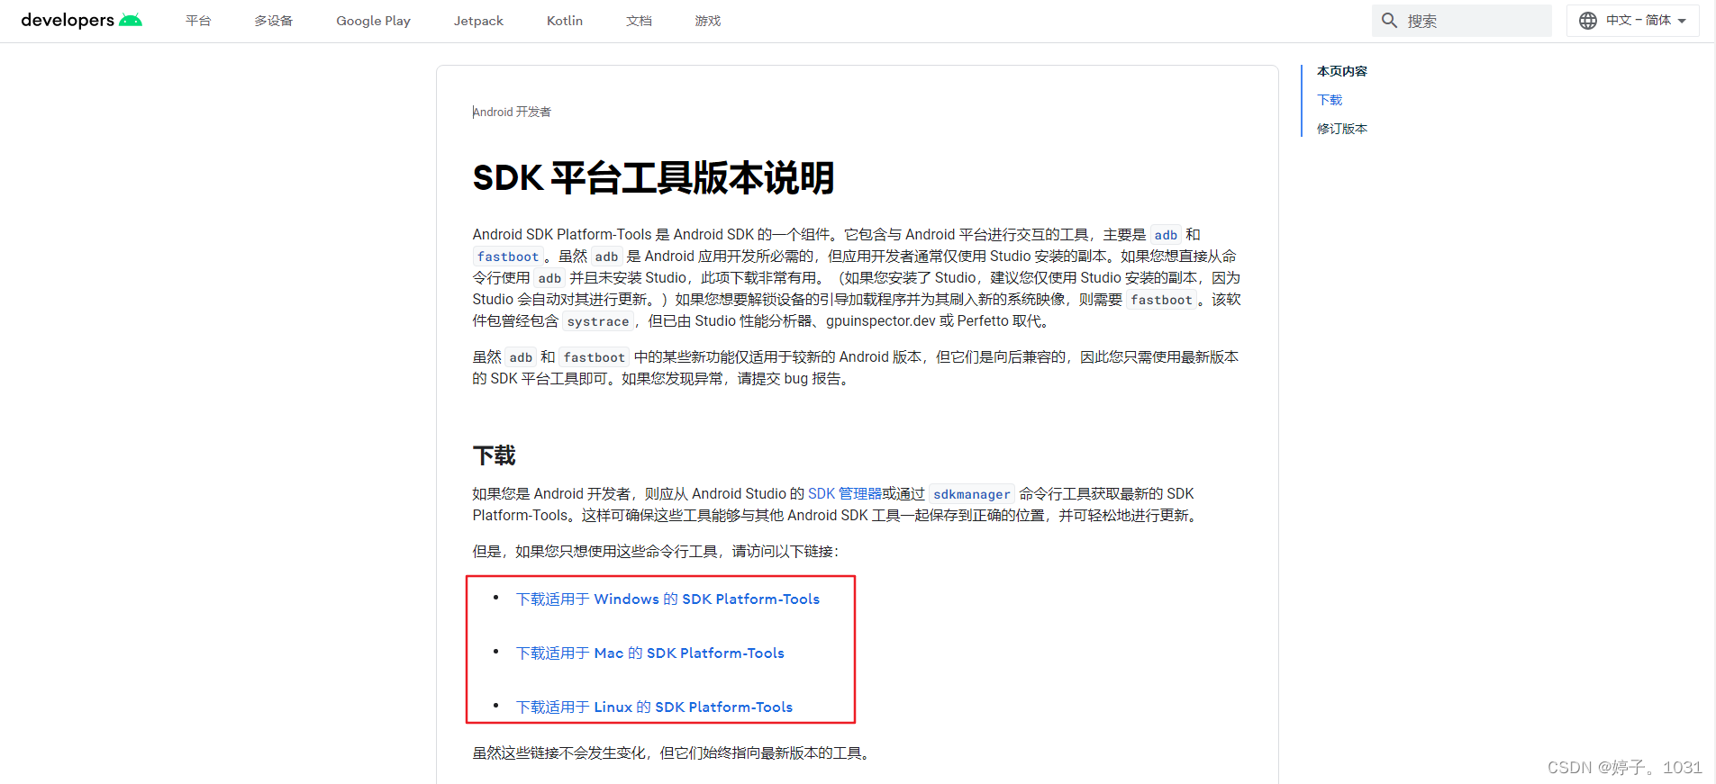Click the Android 开发者 breadcrumb
The width and height of the screenshot is (1716, 784).
click(512, 112)
